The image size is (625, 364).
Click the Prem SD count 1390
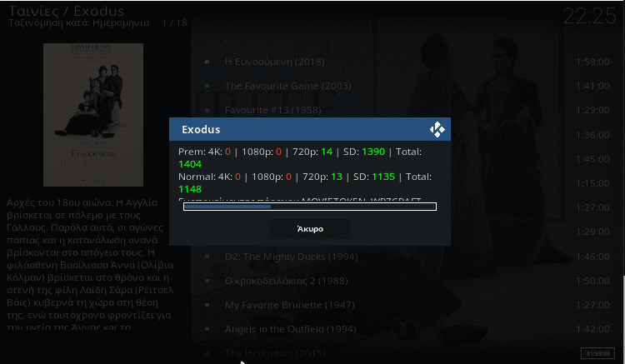pos(373,152)
